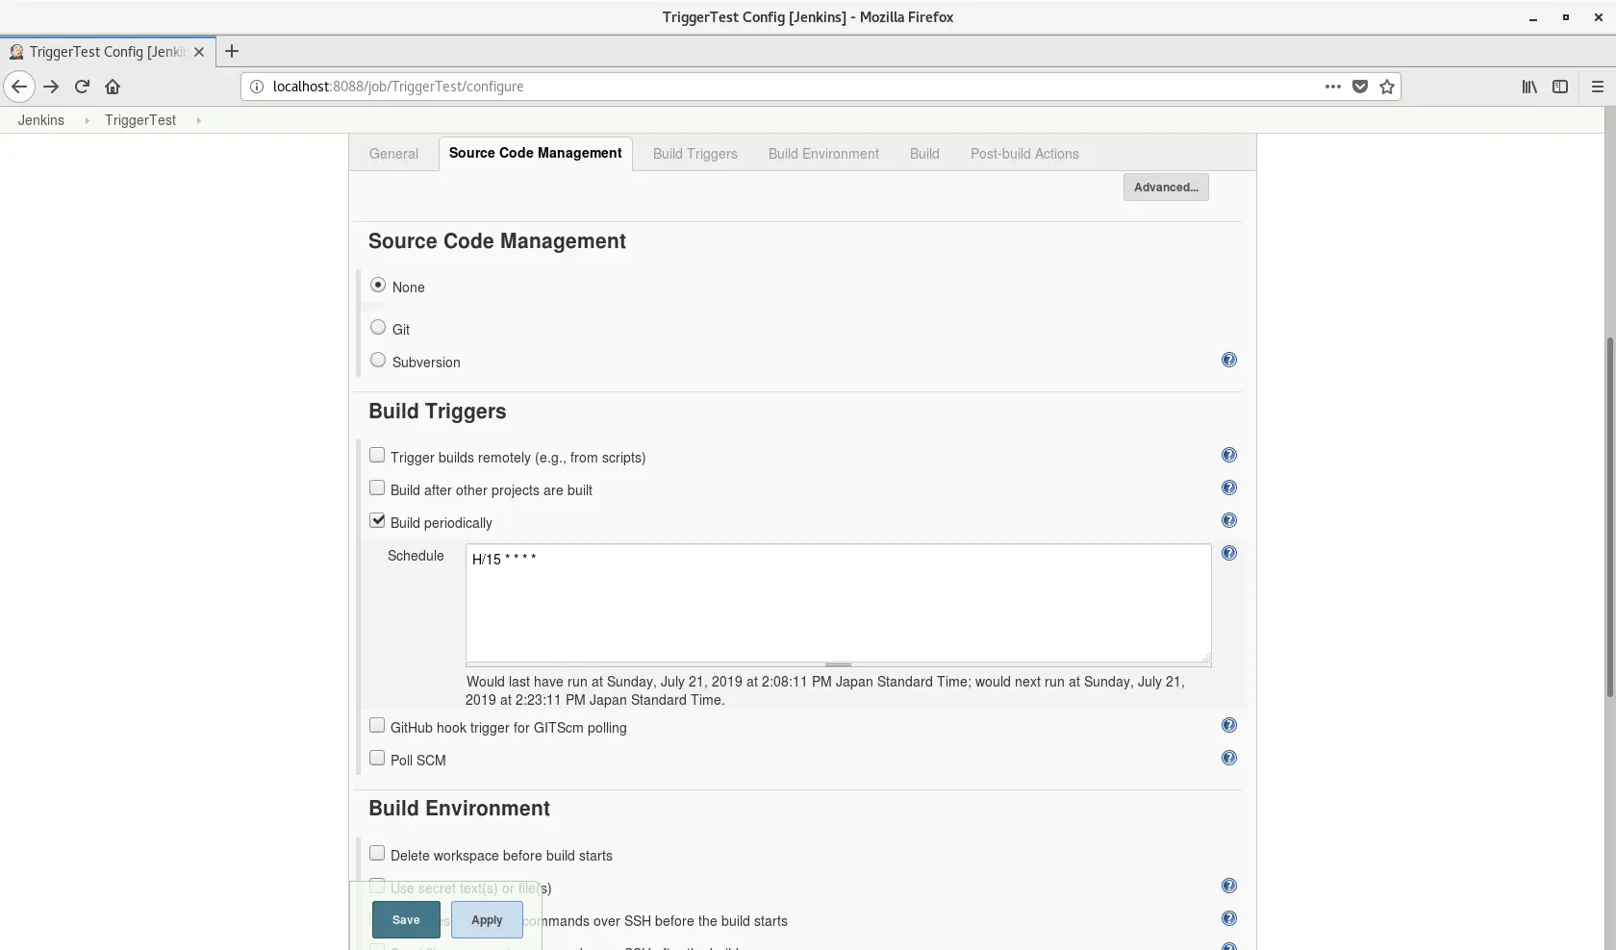Save page to Pocket icon

1360,87
